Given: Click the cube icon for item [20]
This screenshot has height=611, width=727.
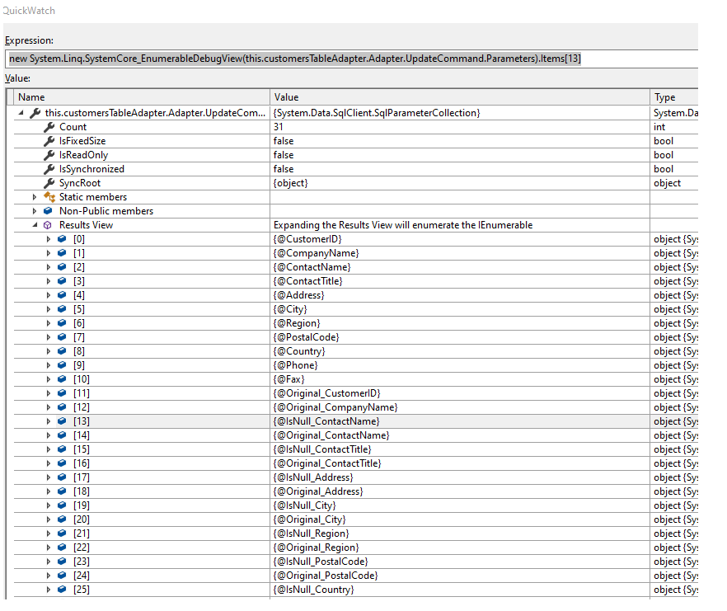Looking at the screenshot, I should point(62,519).
